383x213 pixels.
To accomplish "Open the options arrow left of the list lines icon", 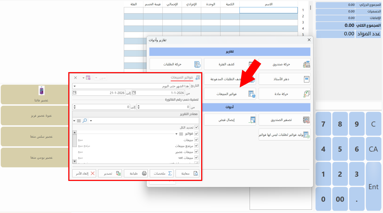I will coord(74,121).
